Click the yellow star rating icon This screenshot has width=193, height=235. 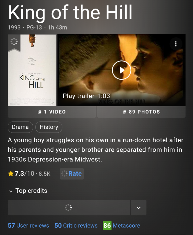point(11,174)
